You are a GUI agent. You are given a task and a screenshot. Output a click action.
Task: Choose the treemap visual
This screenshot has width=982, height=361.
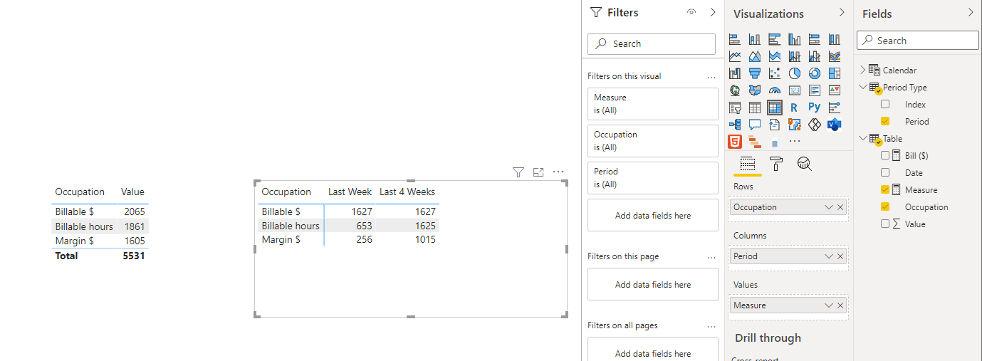pyautogui.click(x=835, y=73)
